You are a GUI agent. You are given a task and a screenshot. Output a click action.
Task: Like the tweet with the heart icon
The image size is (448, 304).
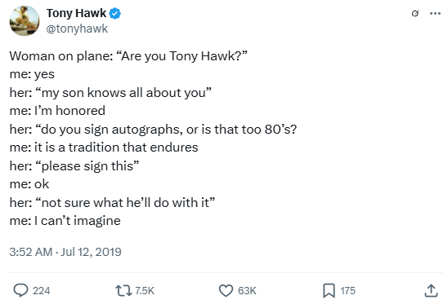pyautogui.click(x=226, y=291)
